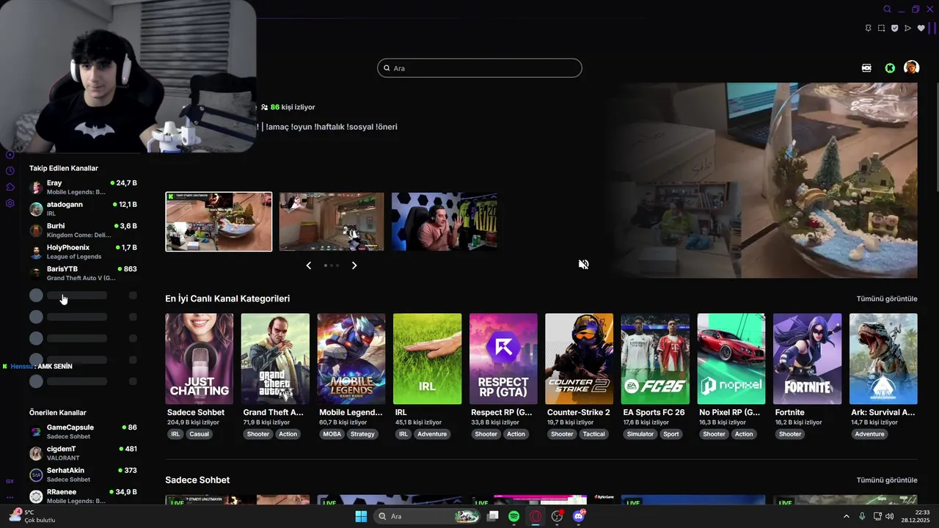Viewport: 939px width, 528px height.
Task: Click Simulator tag under EA Sports FC 26
Action: click(x=640, y=434)
